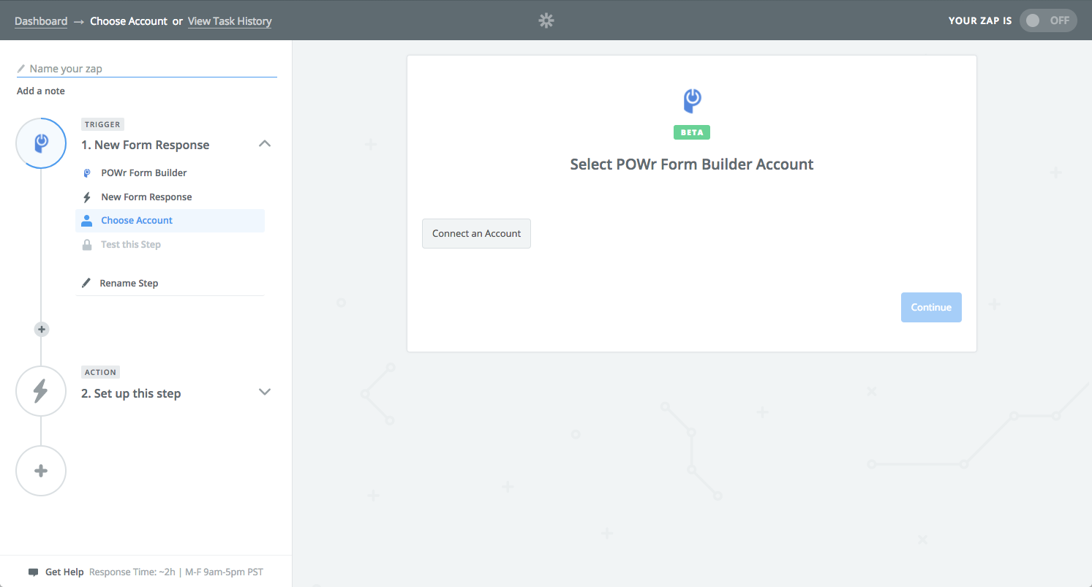
Task: Click the pencil icon beside Rename Step
Action: [86, 283]
